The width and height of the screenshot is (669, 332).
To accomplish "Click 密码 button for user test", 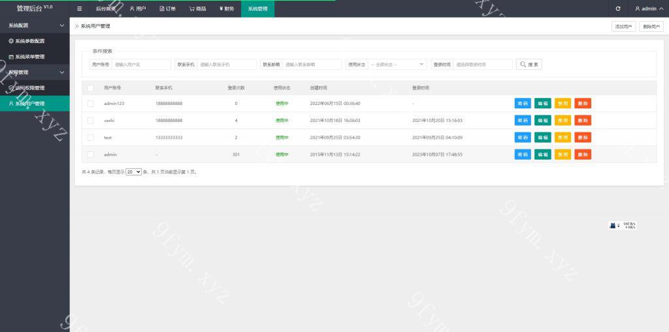I will [523, 137].
